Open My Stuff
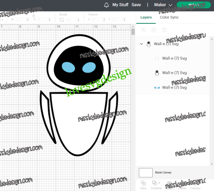214x191 pixels. 120,5
